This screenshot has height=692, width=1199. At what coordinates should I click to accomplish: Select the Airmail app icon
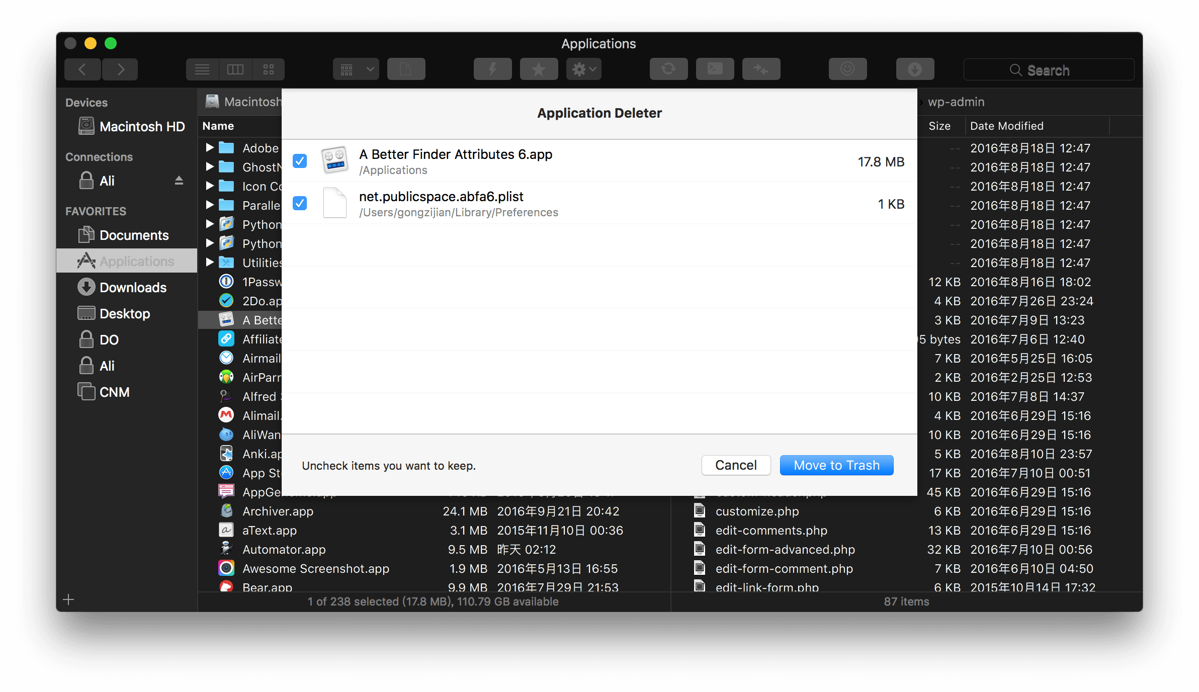[x=226, y=358]
